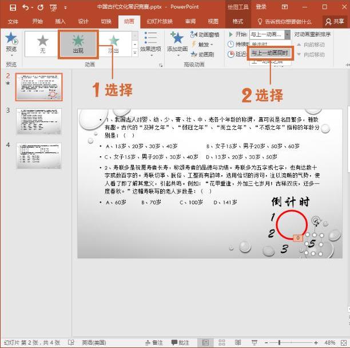This screenshot has width=350, height=348.
Task: Click the 48% zoom level
Action: point(329,342)
